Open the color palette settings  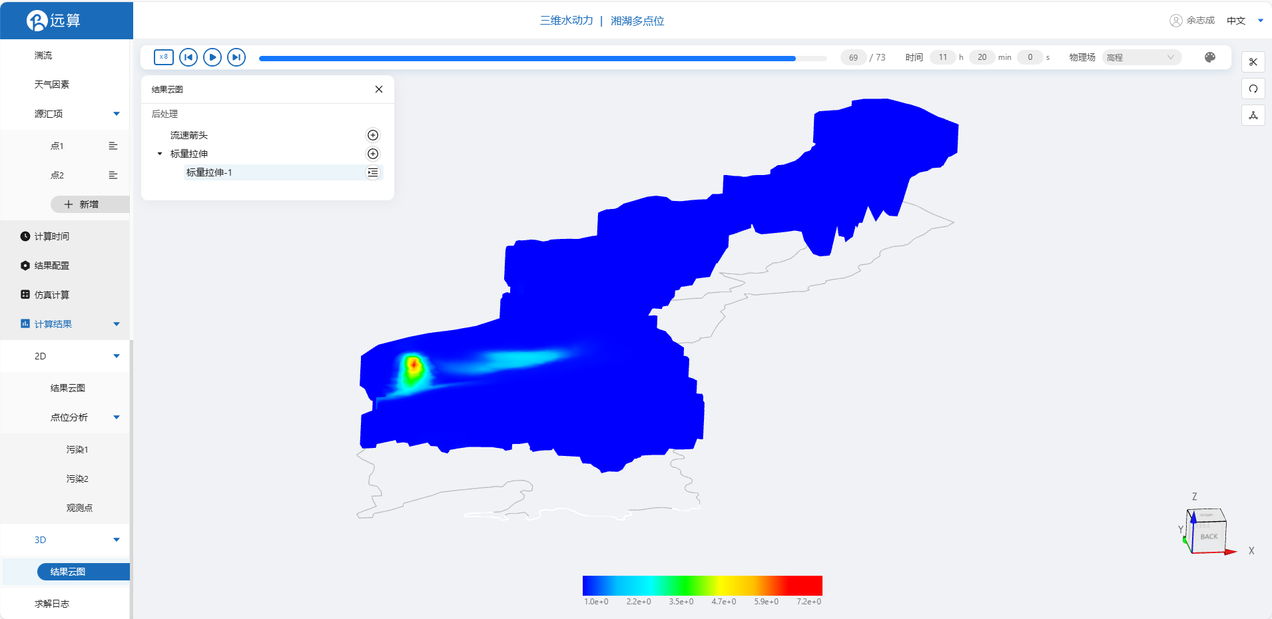[1210, 57]
